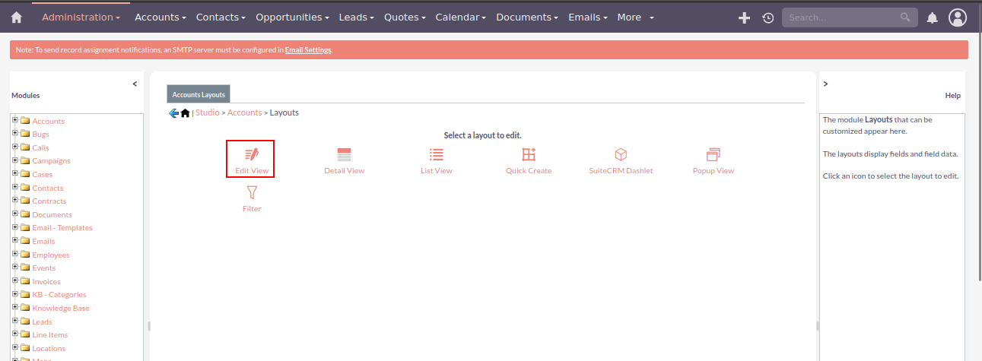The width and height of the screenshot is (982, 361).
Task: Click the Contracts folder icon in tree
Action: (x=25, y=201)
